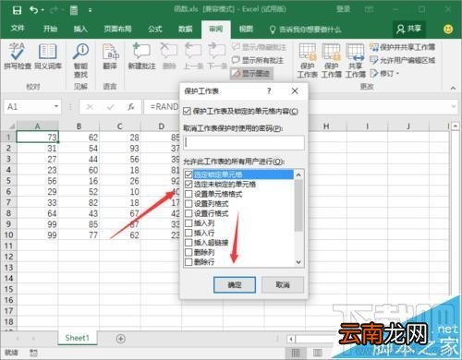Click the help question mark in dialog
Viewport: 462px width, 360px height.
click(269, 91)
